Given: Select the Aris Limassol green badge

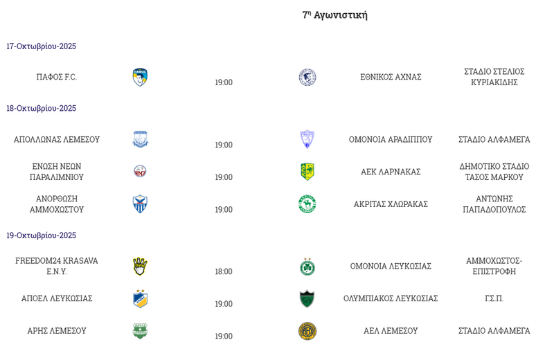Looking at the screenshot, I should [141, 331].
